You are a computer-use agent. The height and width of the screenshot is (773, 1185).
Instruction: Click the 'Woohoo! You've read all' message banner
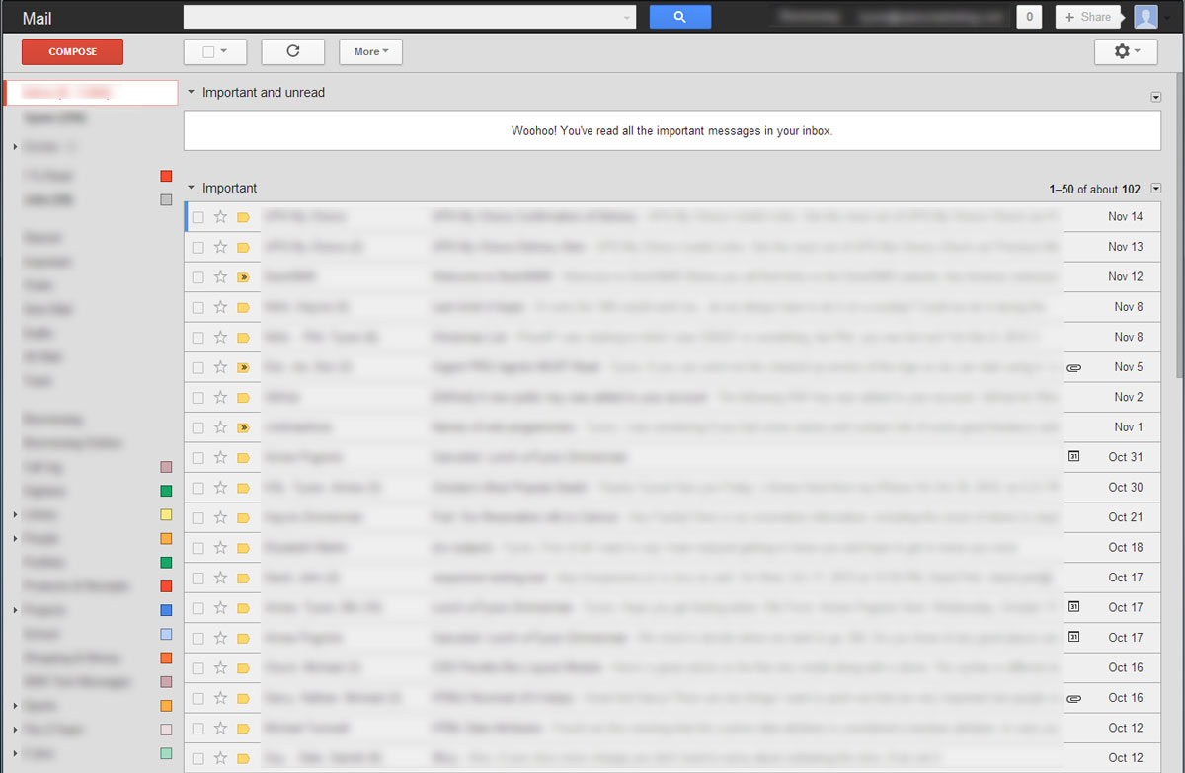[671, 130]
